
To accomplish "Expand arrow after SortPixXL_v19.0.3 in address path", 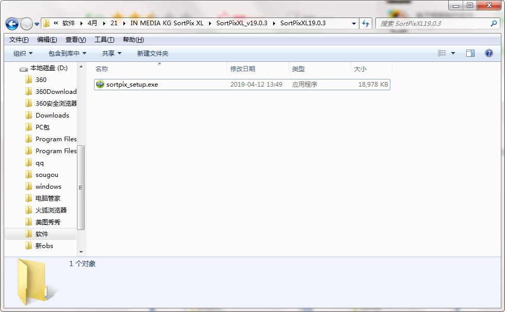I will (x=274, y=24).
